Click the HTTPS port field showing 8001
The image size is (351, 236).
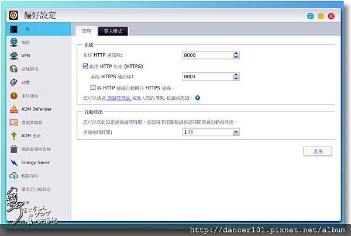pyautogui.click(x=208, y=77)
